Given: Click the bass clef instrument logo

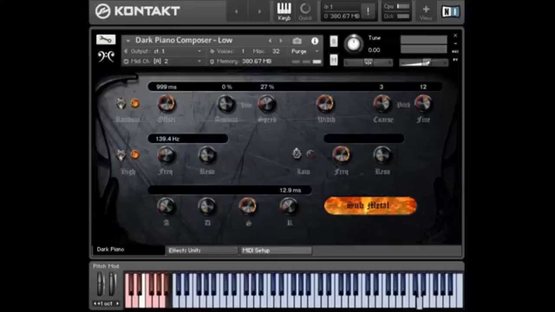Looking at the screenshot, I should click(106, 57).
